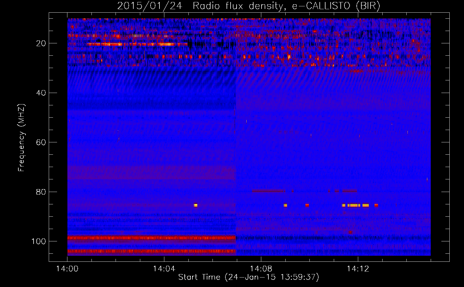
Task: Click the plot title '2015/01/24 Radio flux density, e-CALLISTO (BIR)'
Action: click(x=249, y=6)
